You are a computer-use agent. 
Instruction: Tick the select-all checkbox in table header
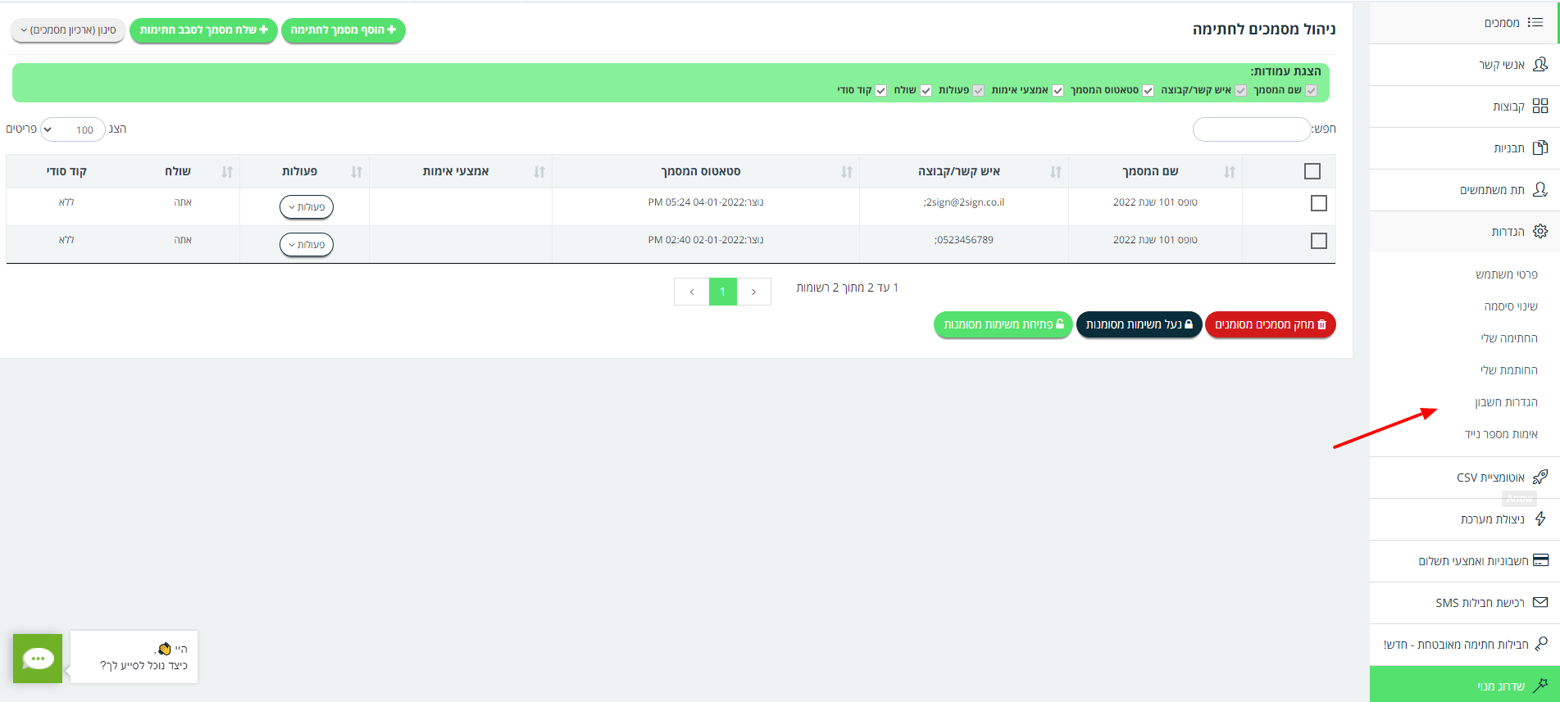pos(1312,171)
